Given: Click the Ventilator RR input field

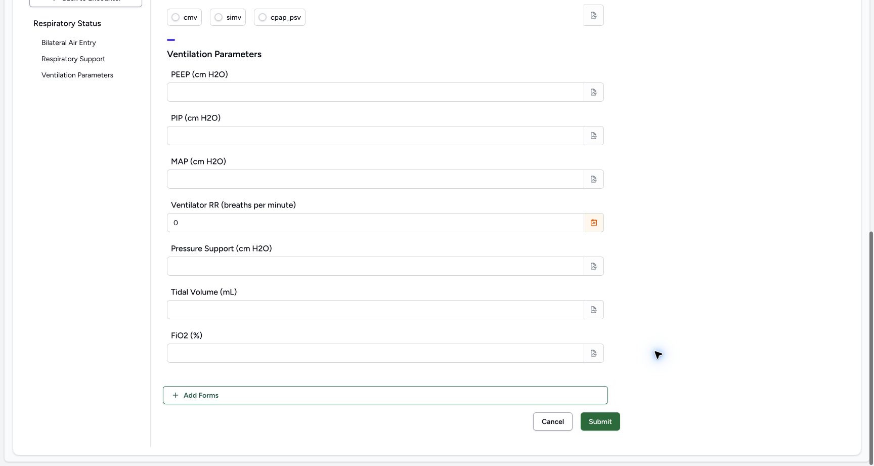Looking at the screenshot, I should (375, 223).
